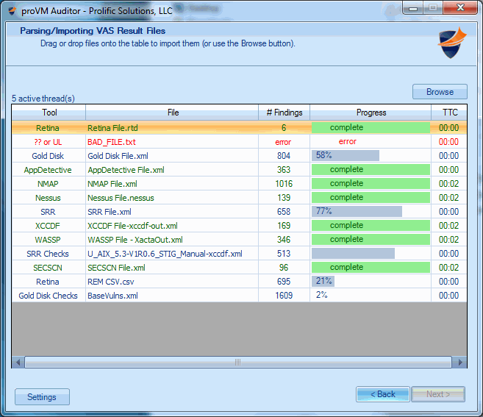This screenshot has width=483, height=417.
Task: Select Gold Disk File.xml file name
Action: tap(118, 156)
